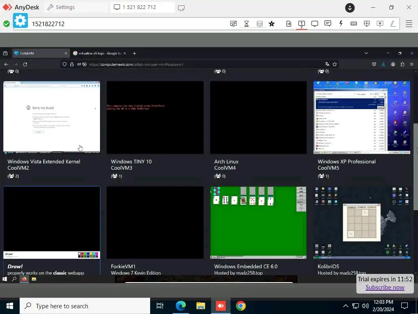Screen dimensions: 418x314
Task: Click the AnyDesk download arrow circle icon
Action: coord(350,8)
